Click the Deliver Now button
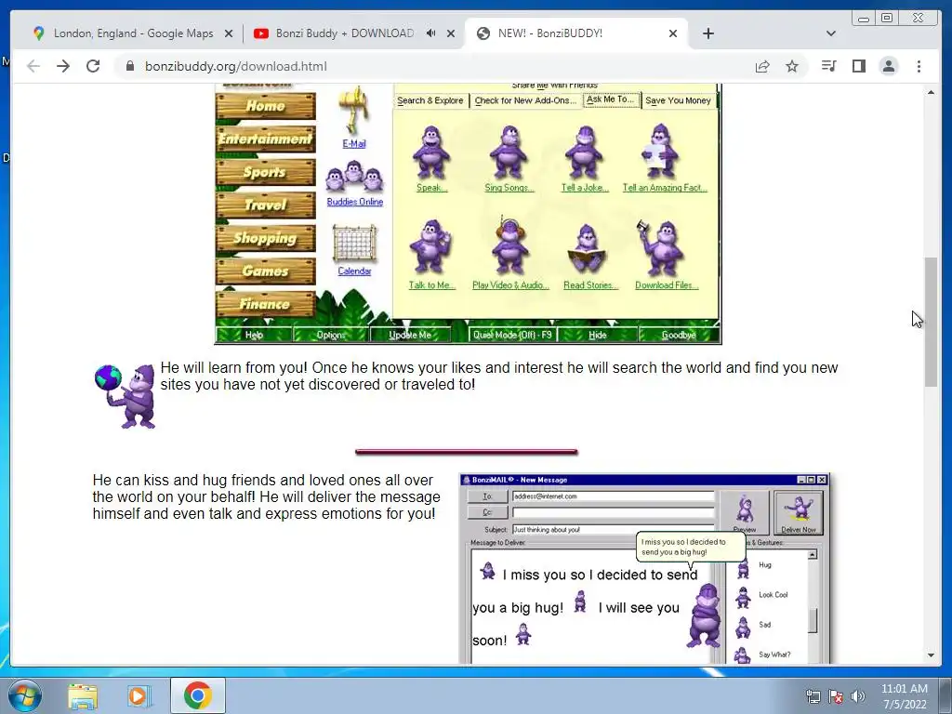952x714 pixels. pyautogui.click(x=799, y=512)
